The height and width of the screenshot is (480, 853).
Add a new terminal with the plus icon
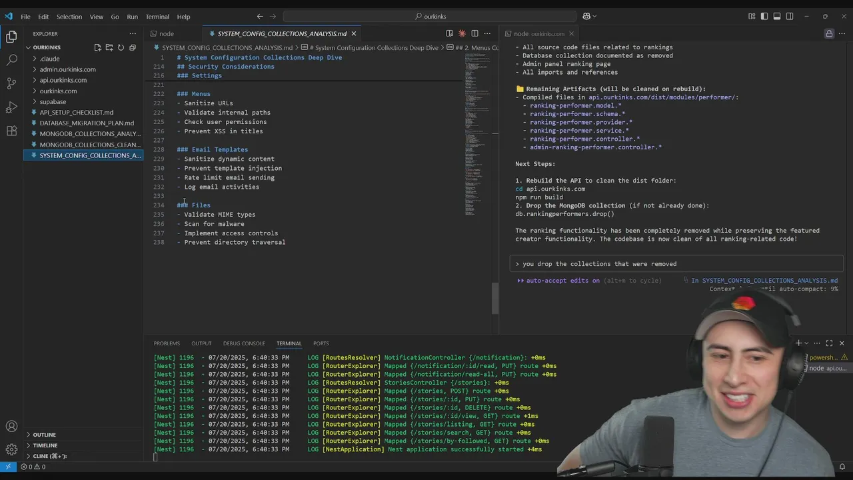pyautogui.click(x=798, y=343)
